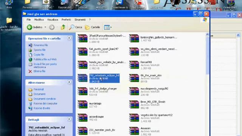Open Documenti condivisi link

45,99
